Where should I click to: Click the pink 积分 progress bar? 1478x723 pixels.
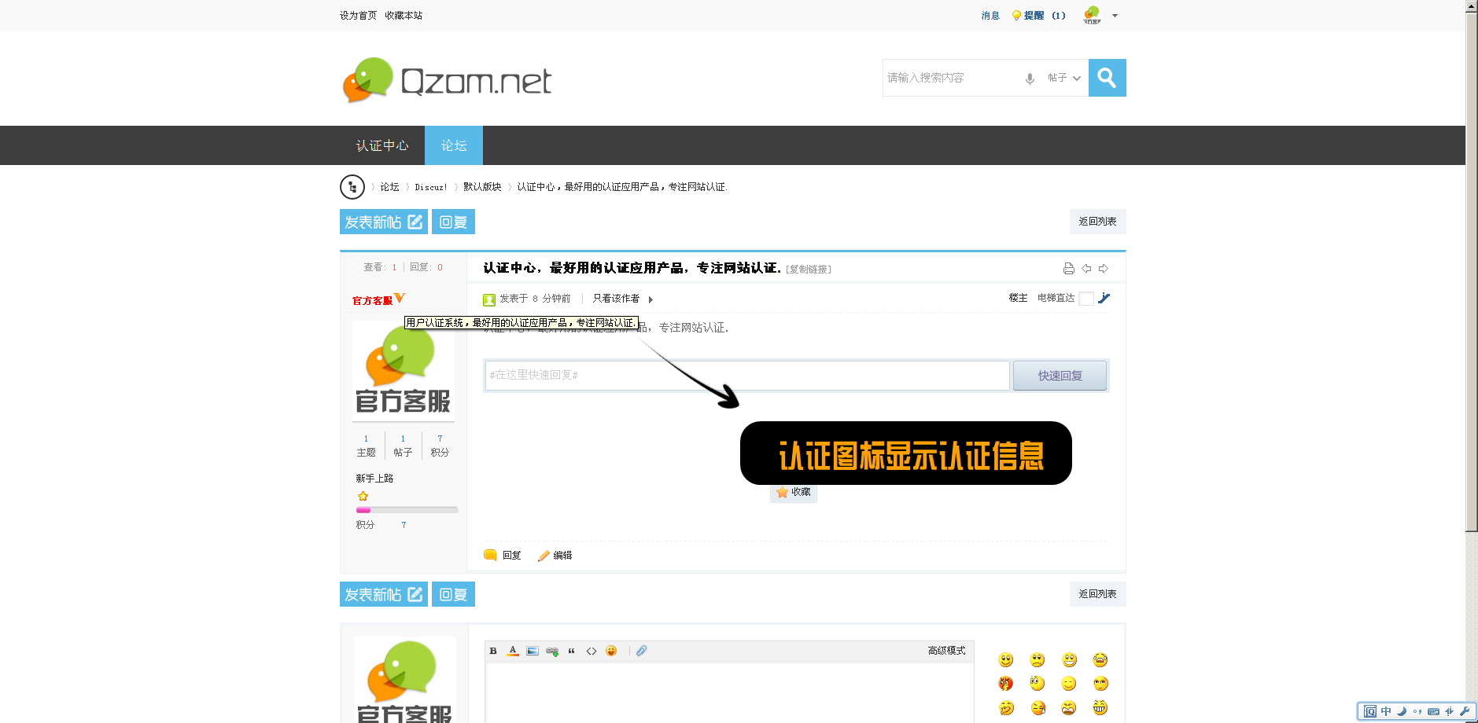pos(407,510)
